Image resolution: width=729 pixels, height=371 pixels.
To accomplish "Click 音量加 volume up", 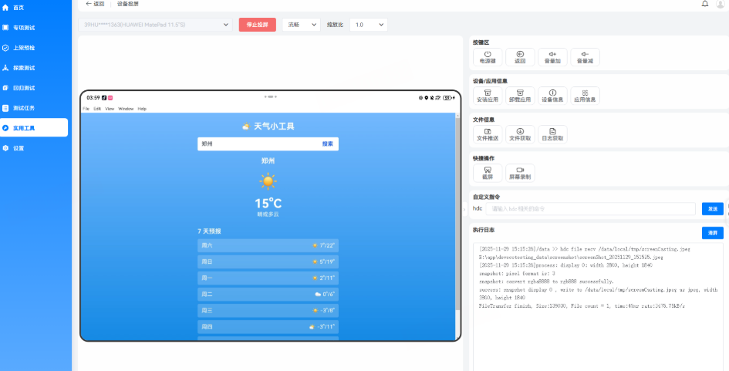I will (553, 57).
